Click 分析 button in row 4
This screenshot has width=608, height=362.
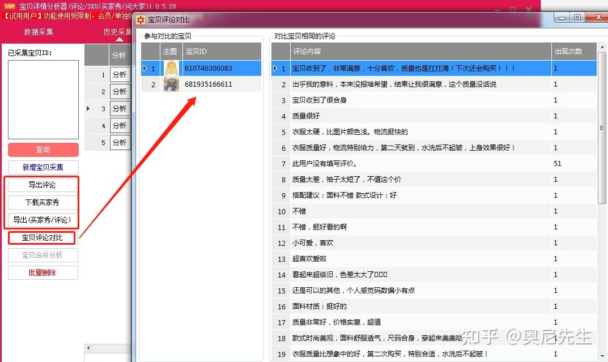coord(120,126)
